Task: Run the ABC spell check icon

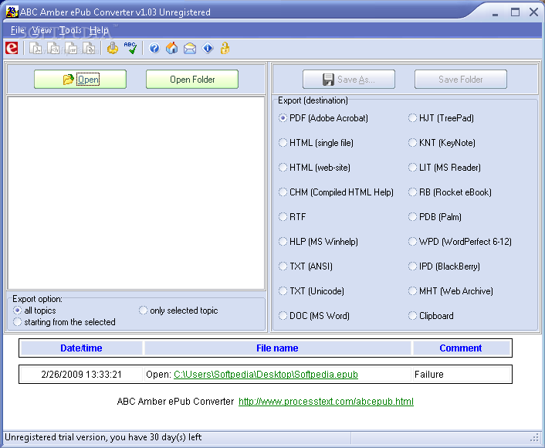Action: (x=130, y=48)
